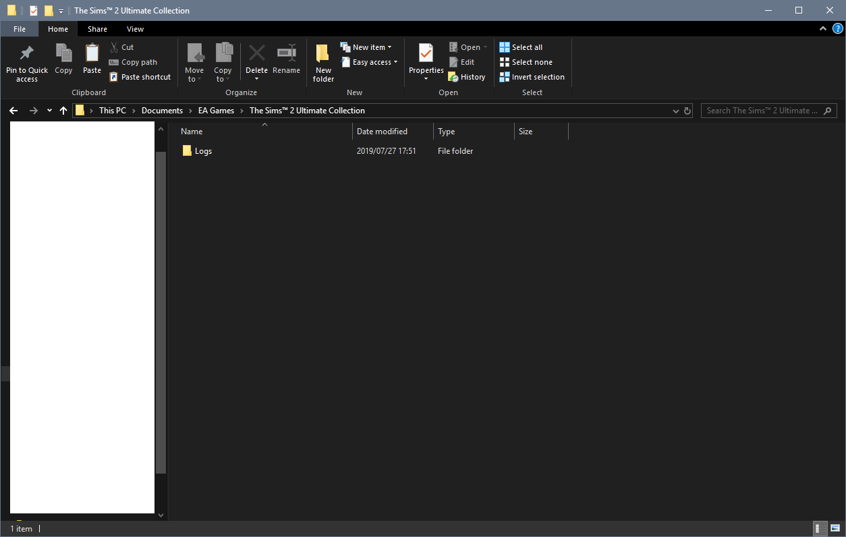Screen dimensions: 846x537
Task: Switch to large icons view
Action: [x=835, y=528]
